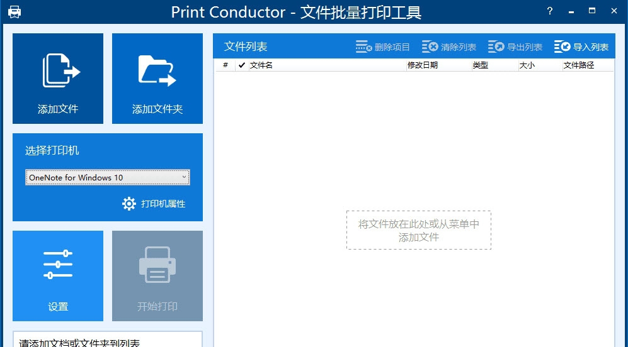This screenshot has width=628, height=347.
Task: Click the import list arrow icon
Action: [x=562, y=47]
